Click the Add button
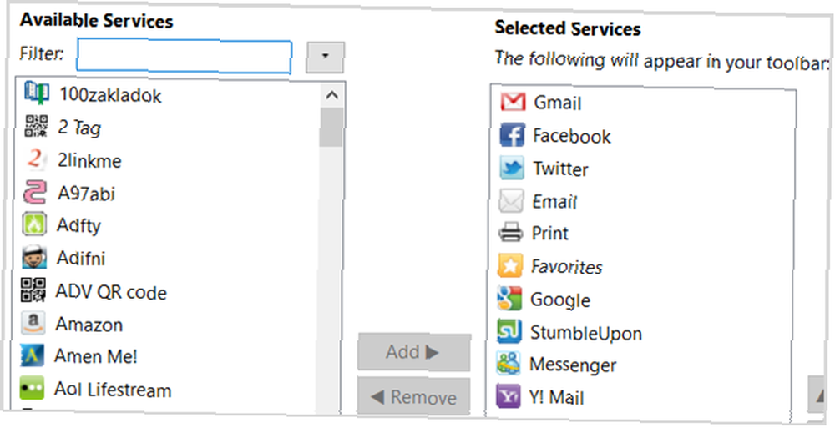Viewport: 835px width, 428px height. click(414, 352)
